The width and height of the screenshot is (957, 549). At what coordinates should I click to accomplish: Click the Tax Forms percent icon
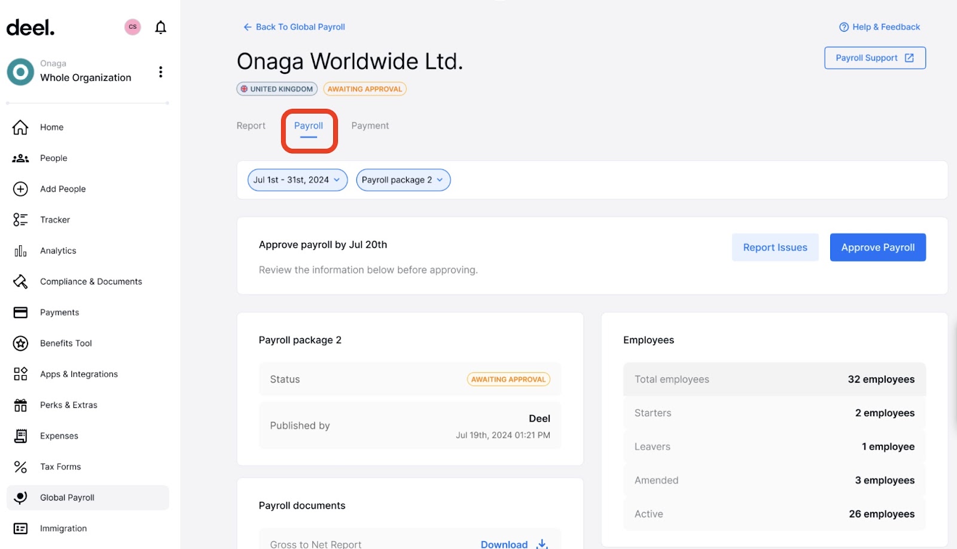(20, 466)
